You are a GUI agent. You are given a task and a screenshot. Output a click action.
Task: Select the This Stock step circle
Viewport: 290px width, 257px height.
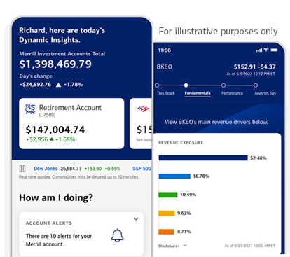(157, 85)
